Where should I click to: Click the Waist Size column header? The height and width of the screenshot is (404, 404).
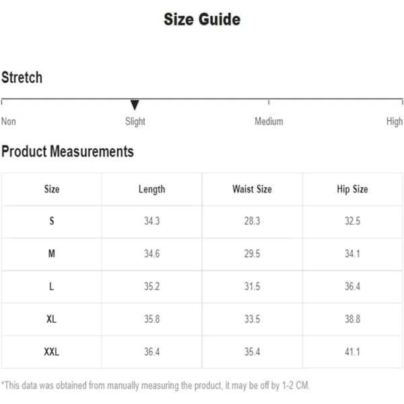click(x=252, y=189)
